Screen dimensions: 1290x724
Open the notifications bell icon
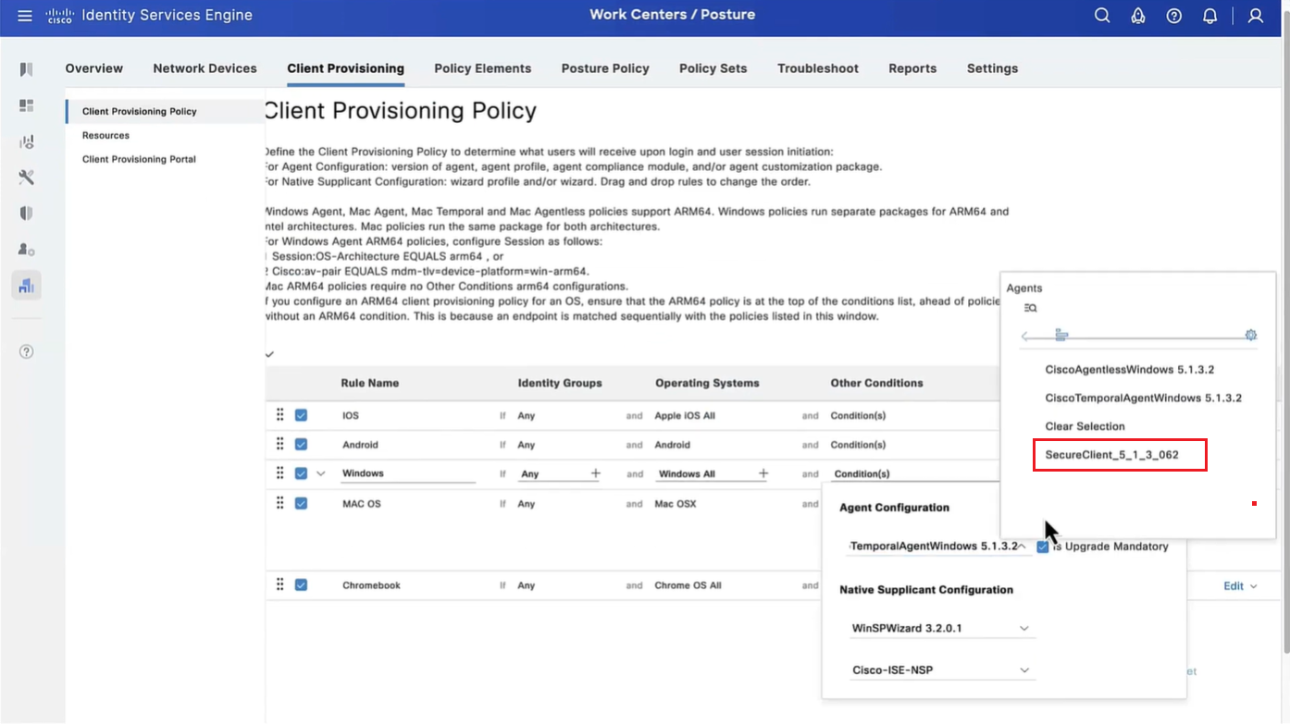click(1209, 16)
